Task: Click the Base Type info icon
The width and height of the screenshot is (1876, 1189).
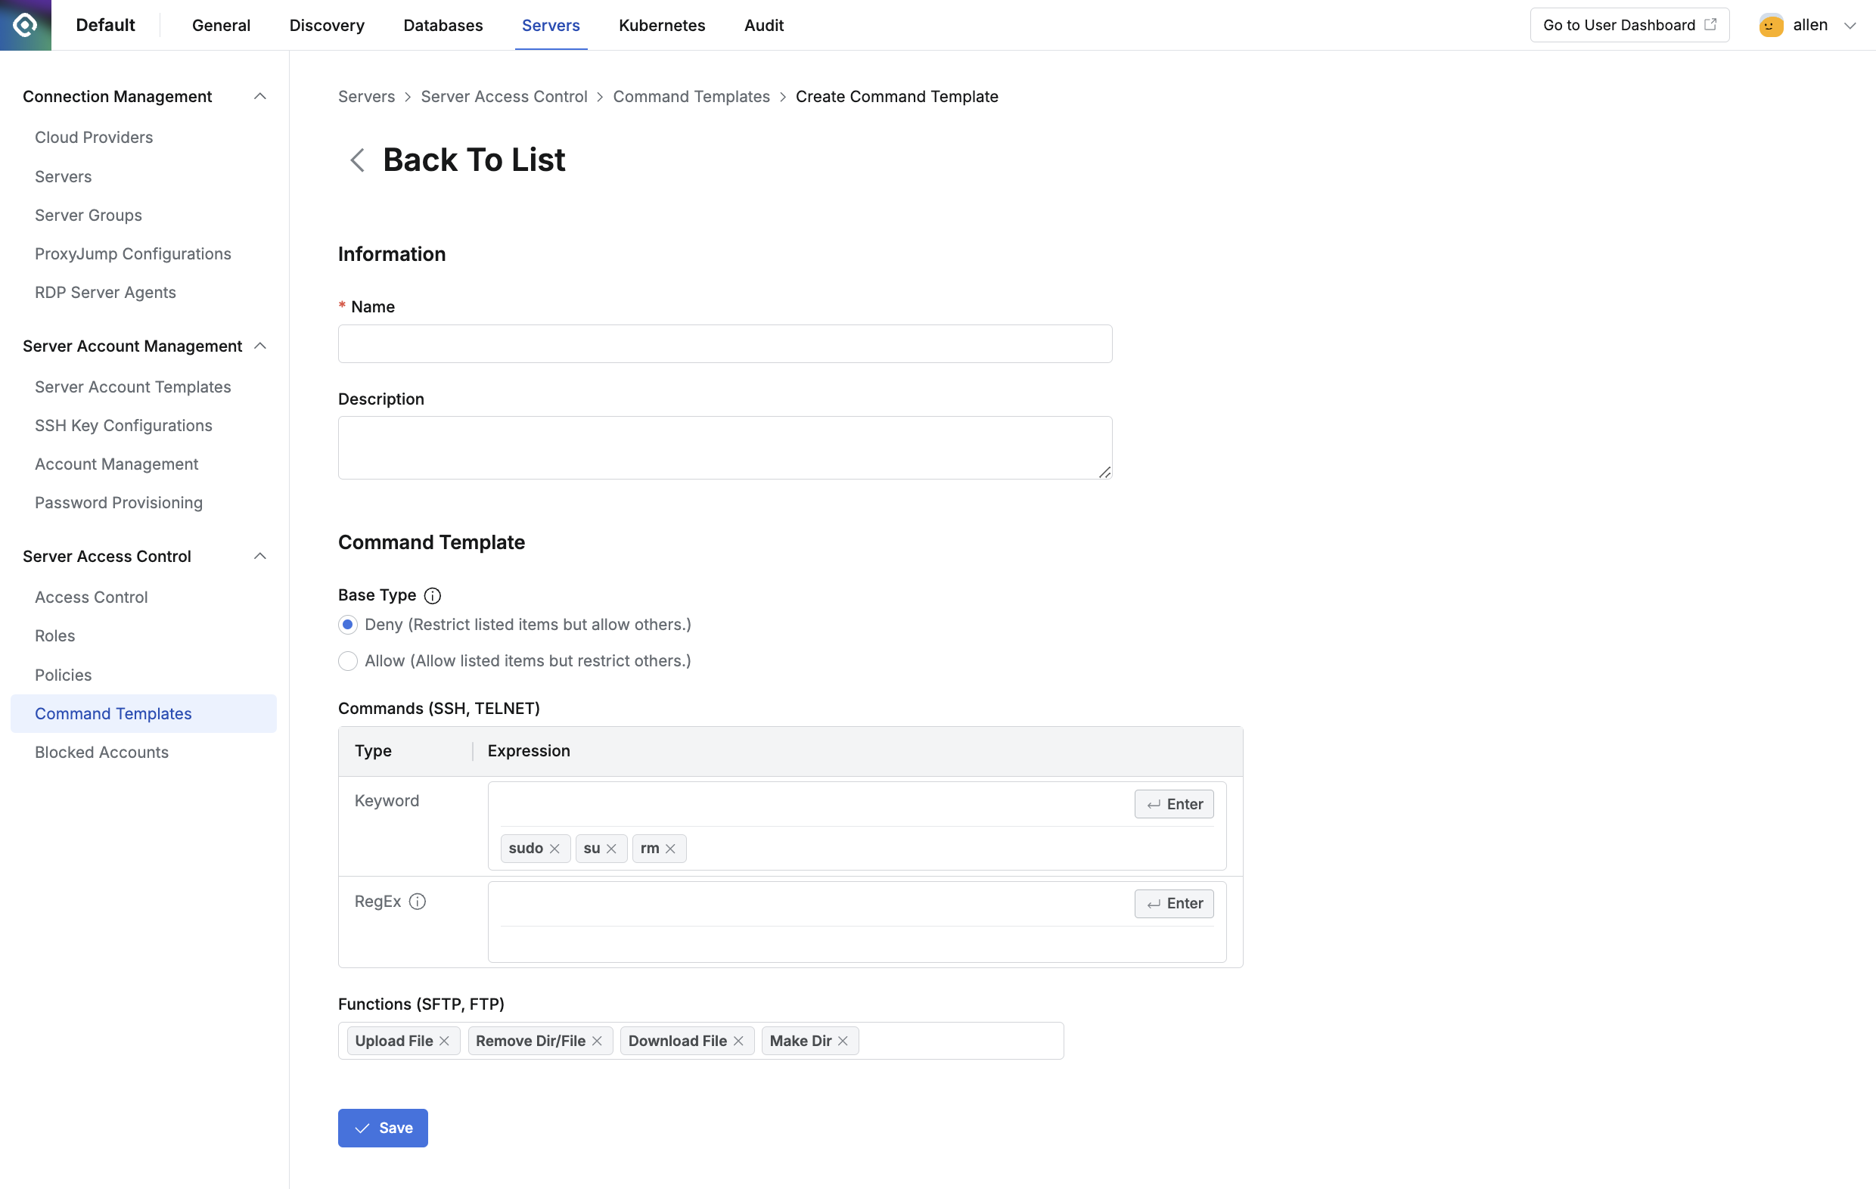Action: click(x=433, y=596)
